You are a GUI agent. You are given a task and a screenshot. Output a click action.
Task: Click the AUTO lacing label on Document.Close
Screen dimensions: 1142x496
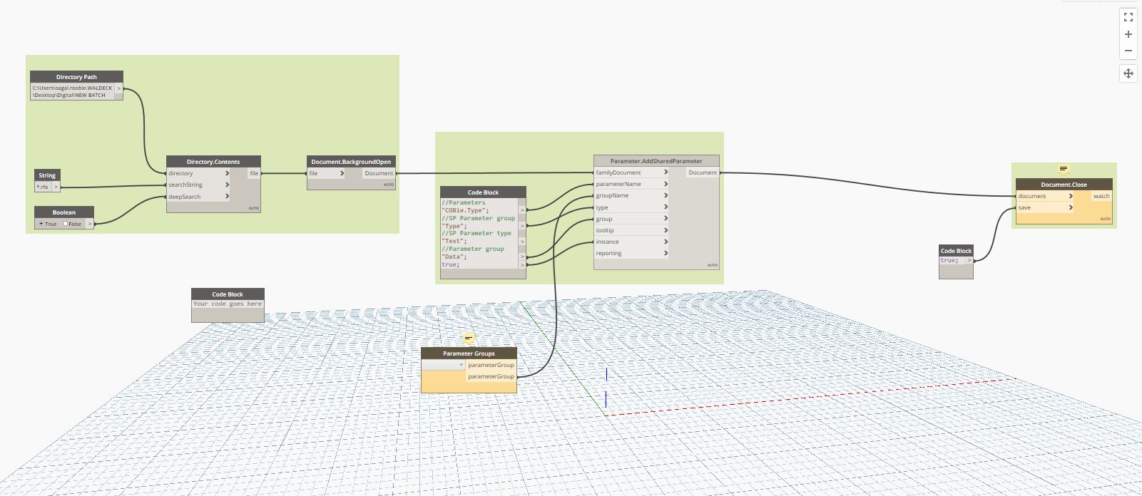click(1105, 219)
